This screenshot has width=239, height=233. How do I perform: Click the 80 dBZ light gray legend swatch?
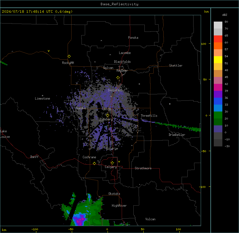pos(218,25)
